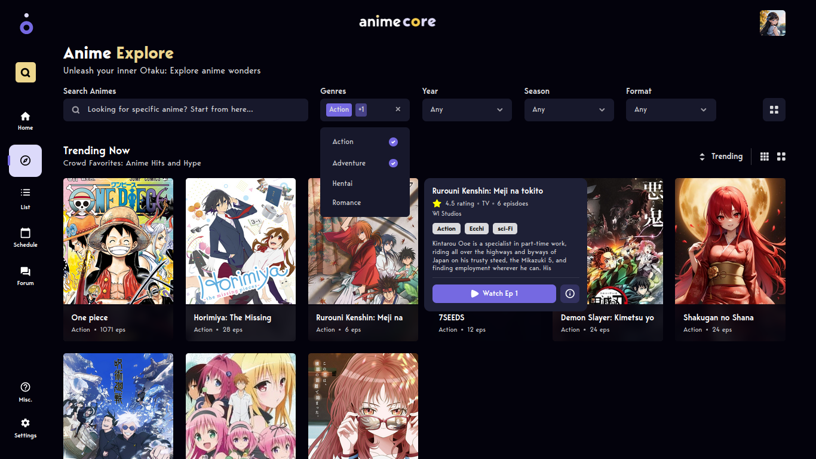Image resolution: width=816 pixels, height=459 pixels.
Task: Click the Trending Now heading
Action: (97, 151)
